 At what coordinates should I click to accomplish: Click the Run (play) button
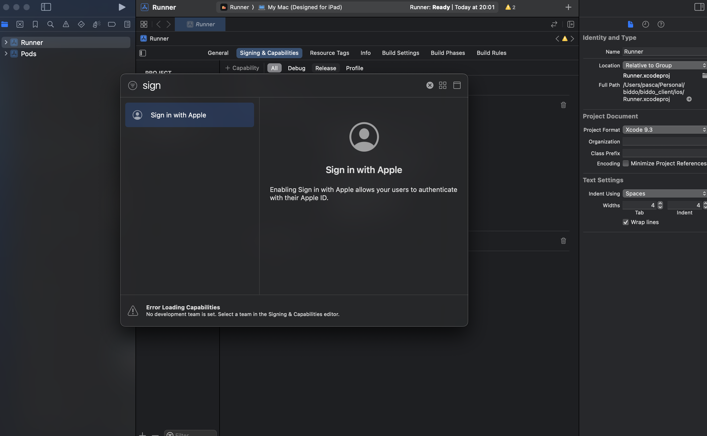coord(122,7)
